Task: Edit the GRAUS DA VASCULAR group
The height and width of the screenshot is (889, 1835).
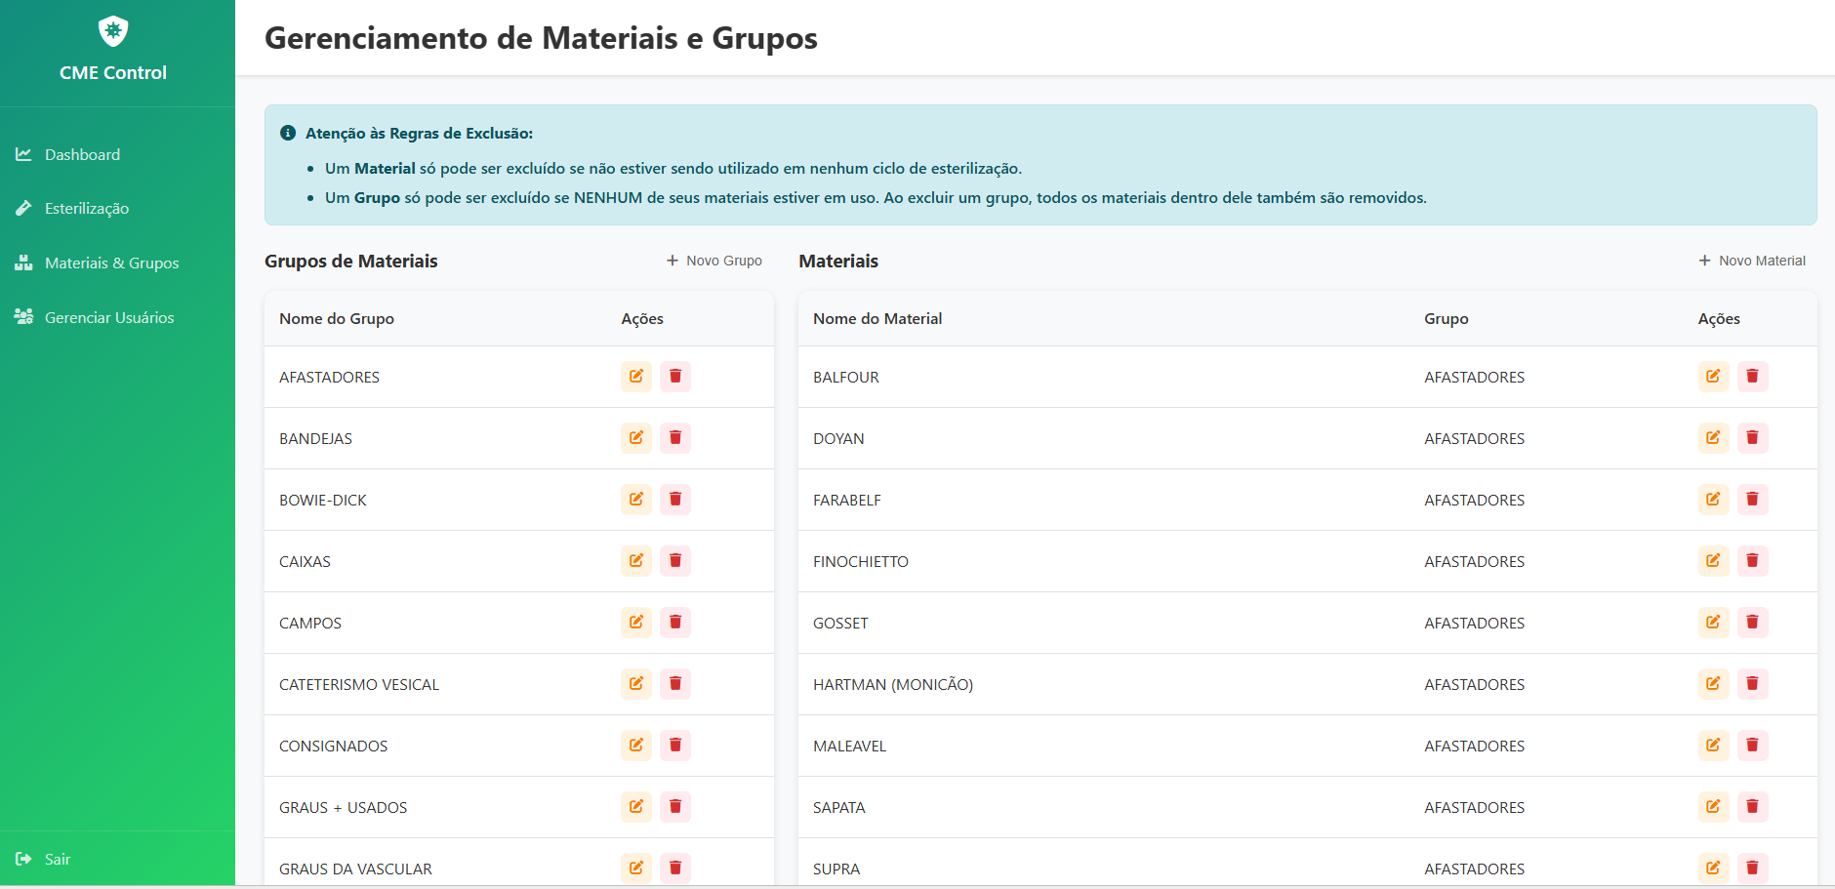Action: tap(636, 868)
